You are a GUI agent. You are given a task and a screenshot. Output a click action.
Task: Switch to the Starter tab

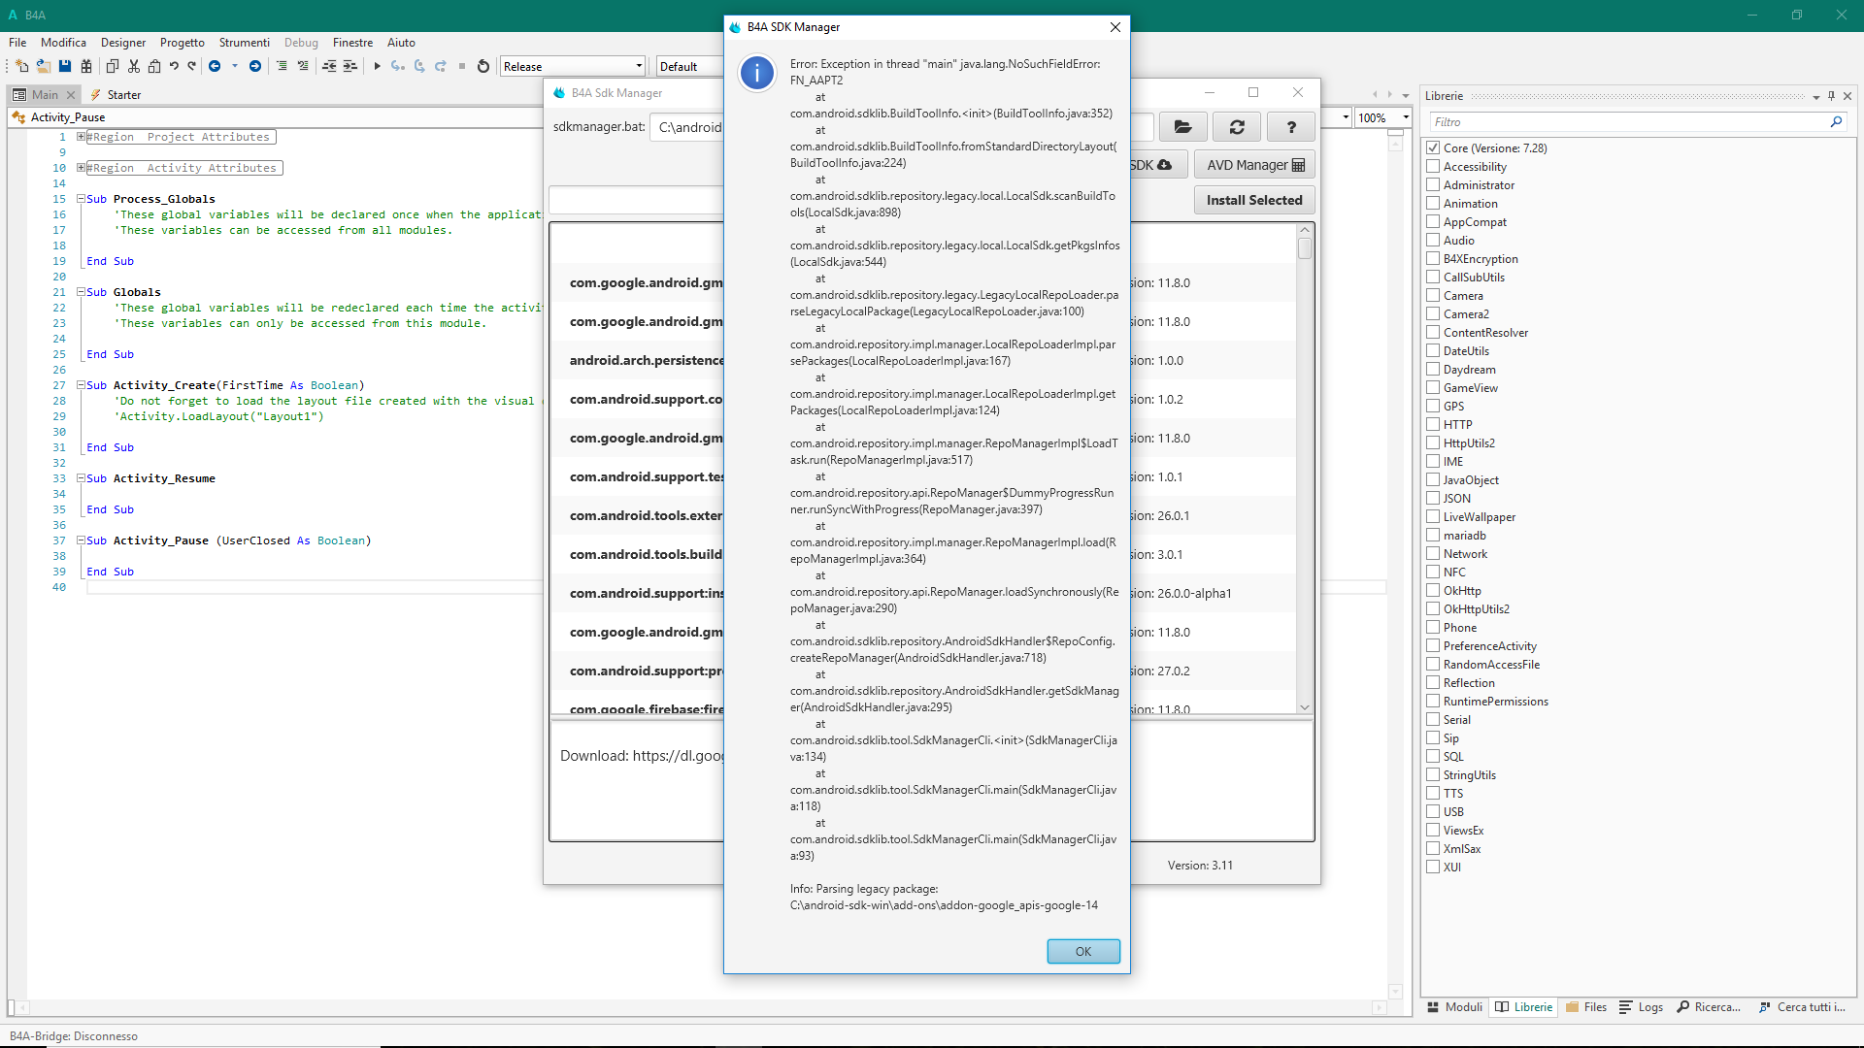click(x=123, y=95)
